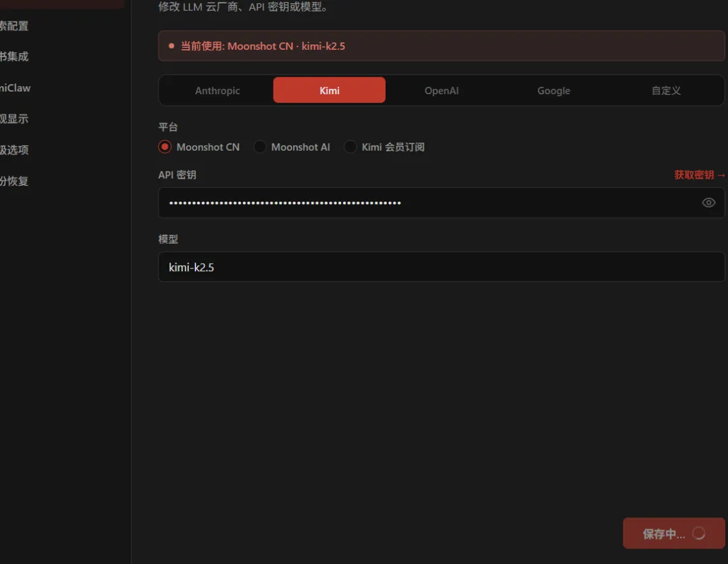Click the 模型 field label
Viewport: 728px width, 564px height.
pos(168,239)
